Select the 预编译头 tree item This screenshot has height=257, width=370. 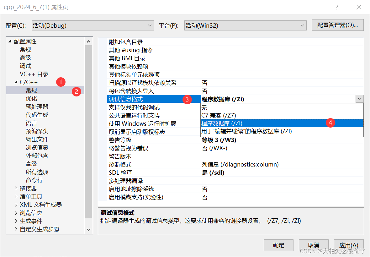tap(37, 131)
